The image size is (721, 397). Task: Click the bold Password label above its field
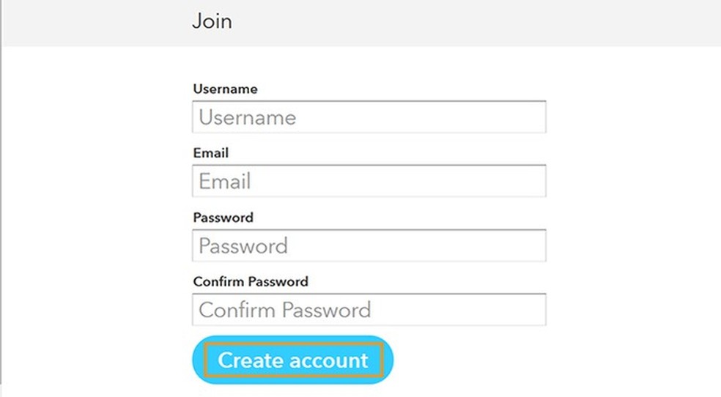223,218
